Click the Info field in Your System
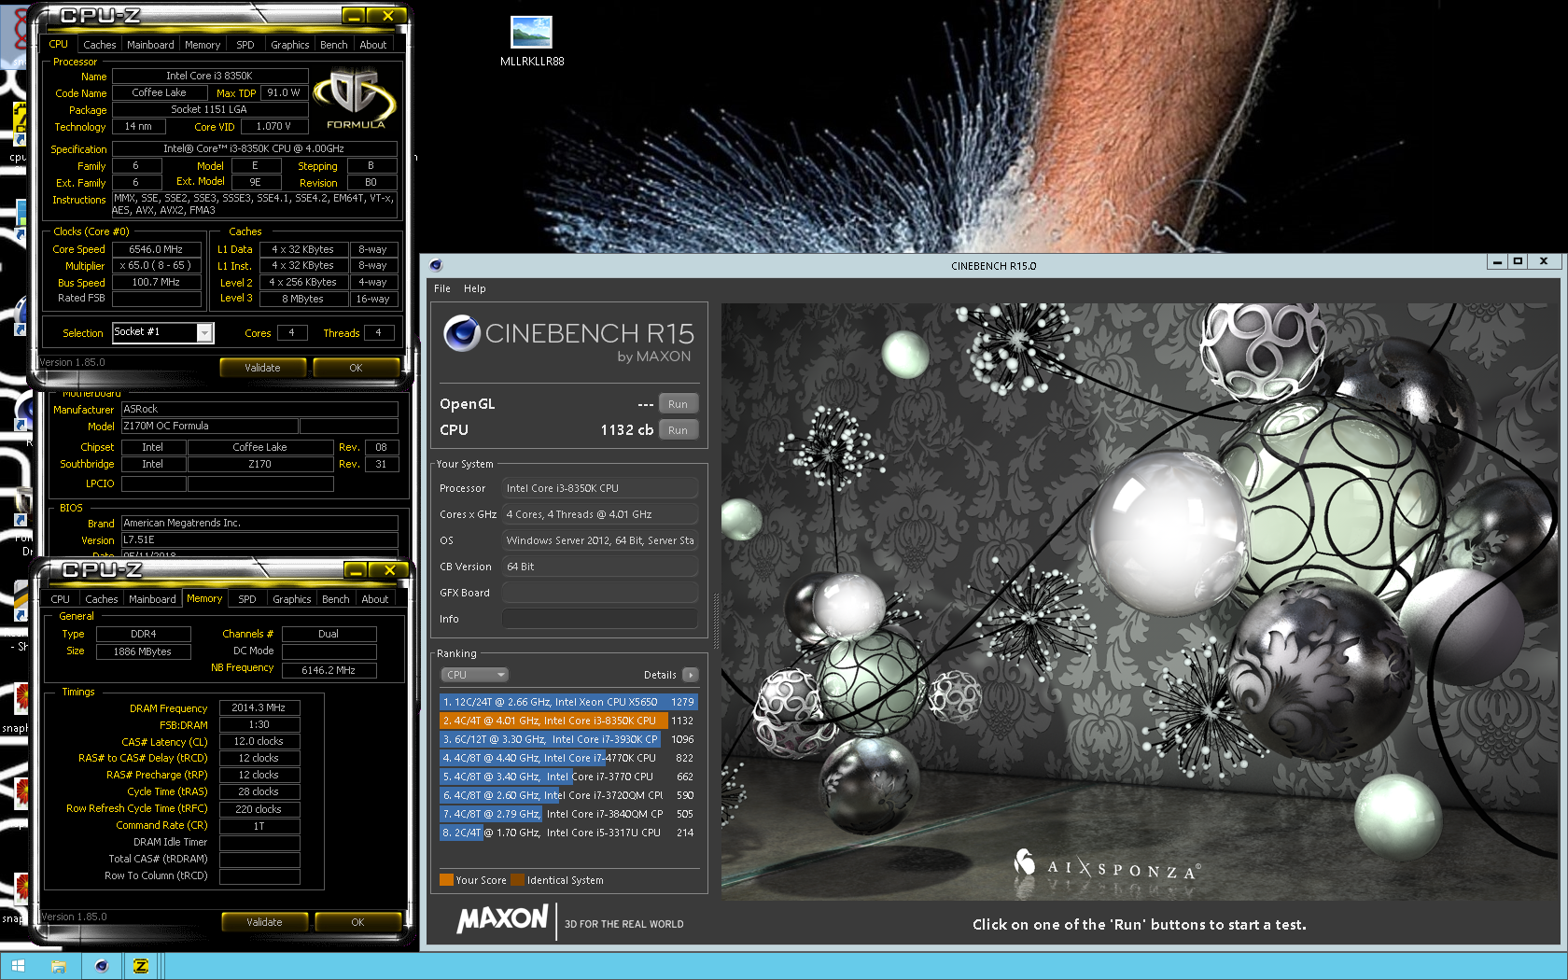1568x980 pixels. pos(600,619)
